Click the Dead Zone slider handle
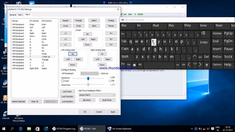 (88, 85)
